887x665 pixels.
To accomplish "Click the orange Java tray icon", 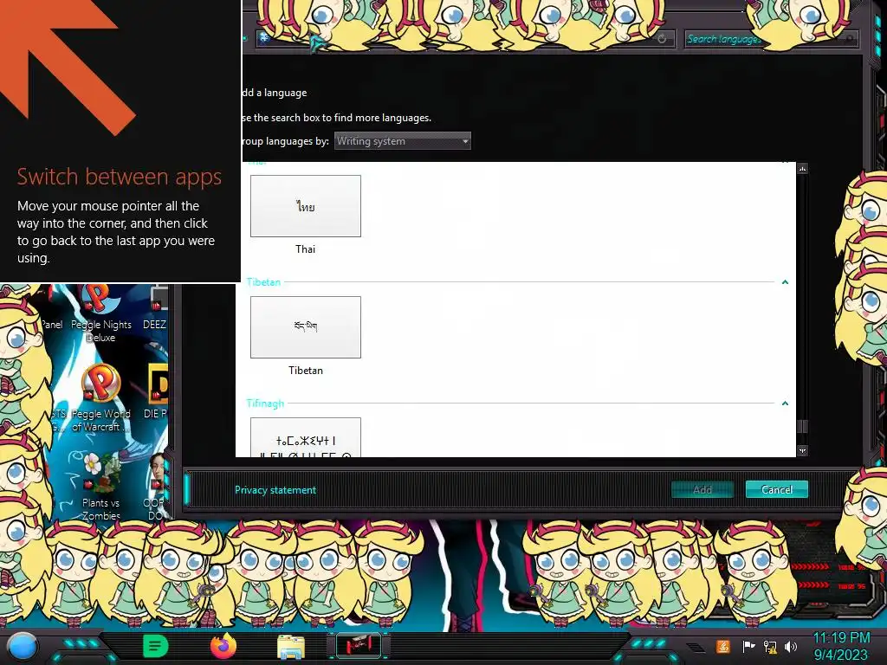I will coord(723,646).
